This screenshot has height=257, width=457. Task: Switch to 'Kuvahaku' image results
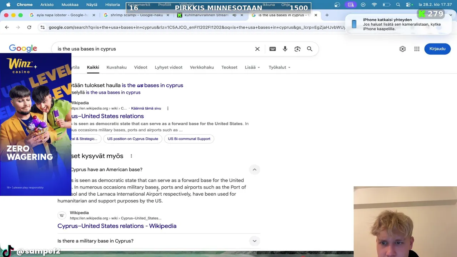(116, 67)
